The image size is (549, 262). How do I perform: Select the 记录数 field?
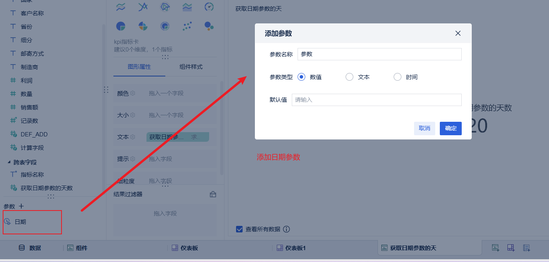29,121
